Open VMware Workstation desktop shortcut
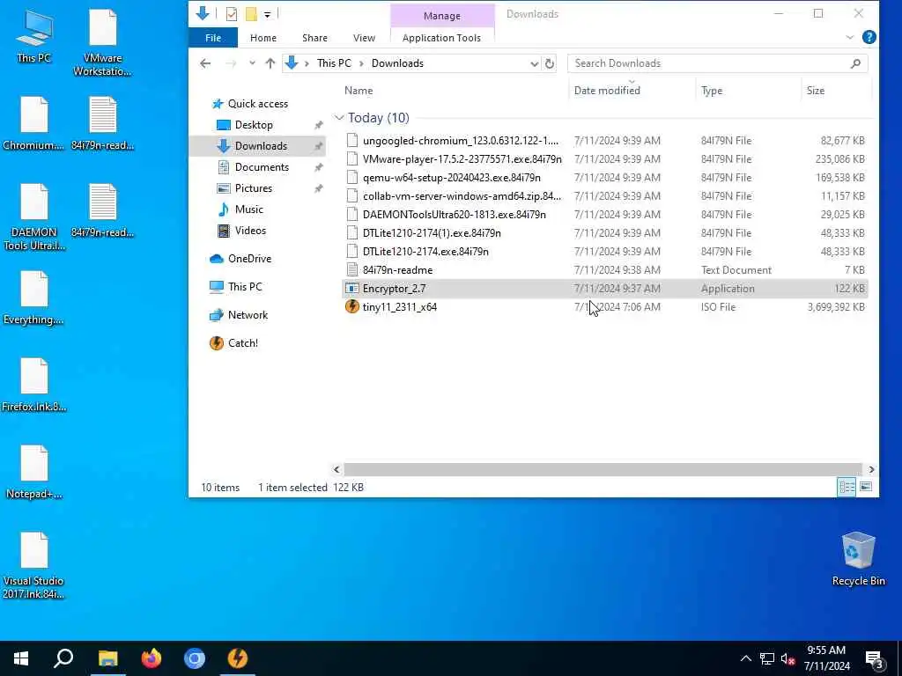Image resolution: width=902 pixels, height=676 pixels. [x=102, y=42]
